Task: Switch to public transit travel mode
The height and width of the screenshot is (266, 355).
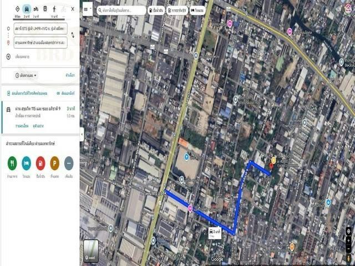Action: 45,9
